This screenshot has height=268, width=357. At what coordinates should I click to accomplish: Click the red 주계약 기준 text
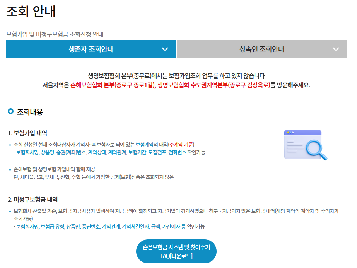point(181,144)
